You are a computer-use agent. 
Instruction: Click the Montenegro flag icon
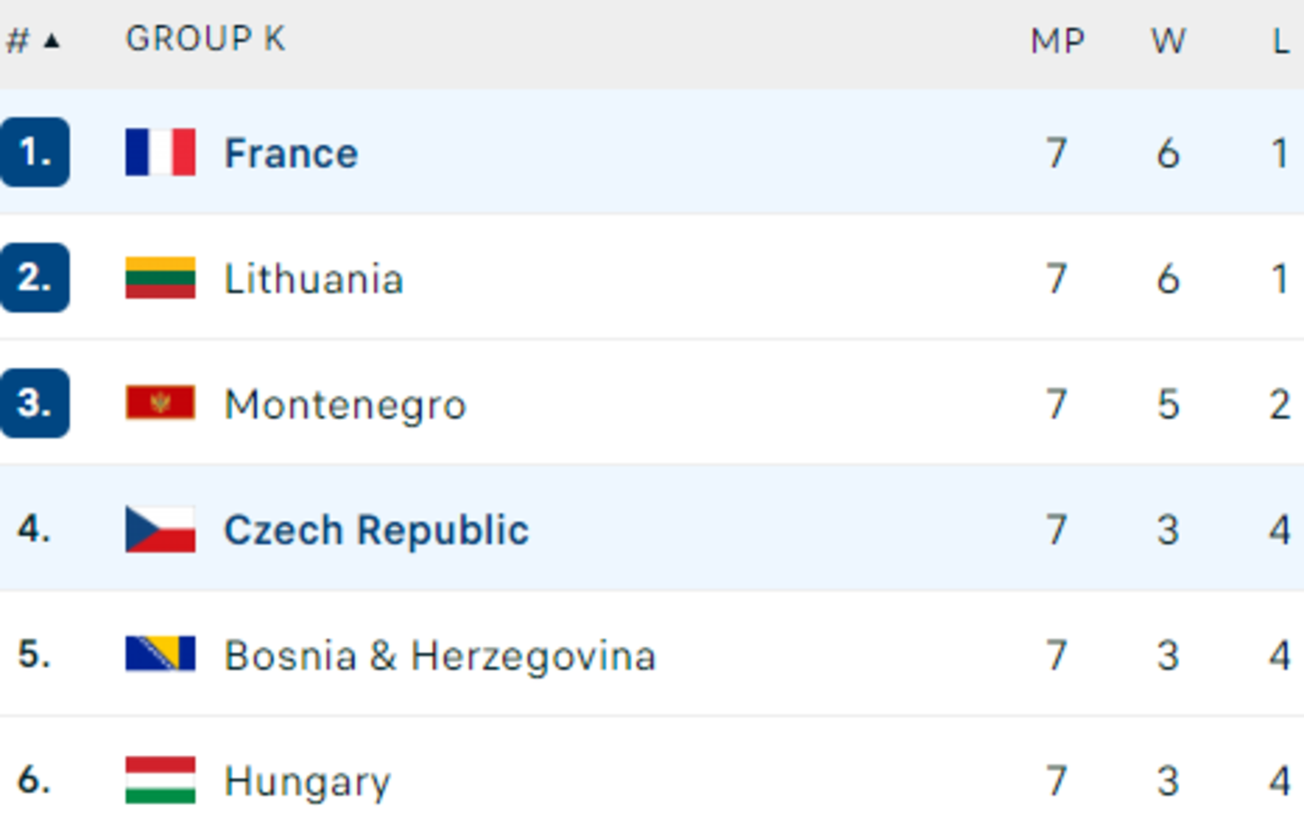tap(160, 403)
